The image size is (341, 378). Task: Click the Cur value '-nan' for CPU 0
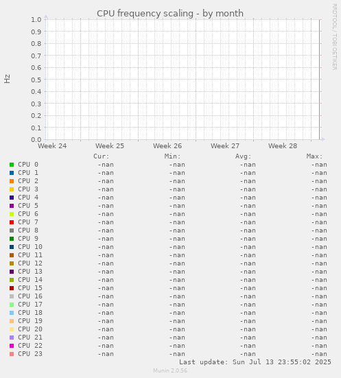[x=106, y=165]
